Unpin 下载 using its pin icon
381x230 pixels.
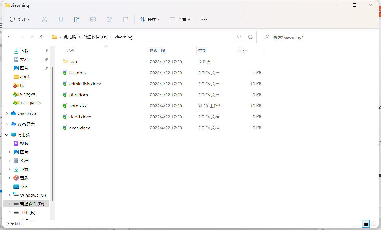tap(46, 51)
